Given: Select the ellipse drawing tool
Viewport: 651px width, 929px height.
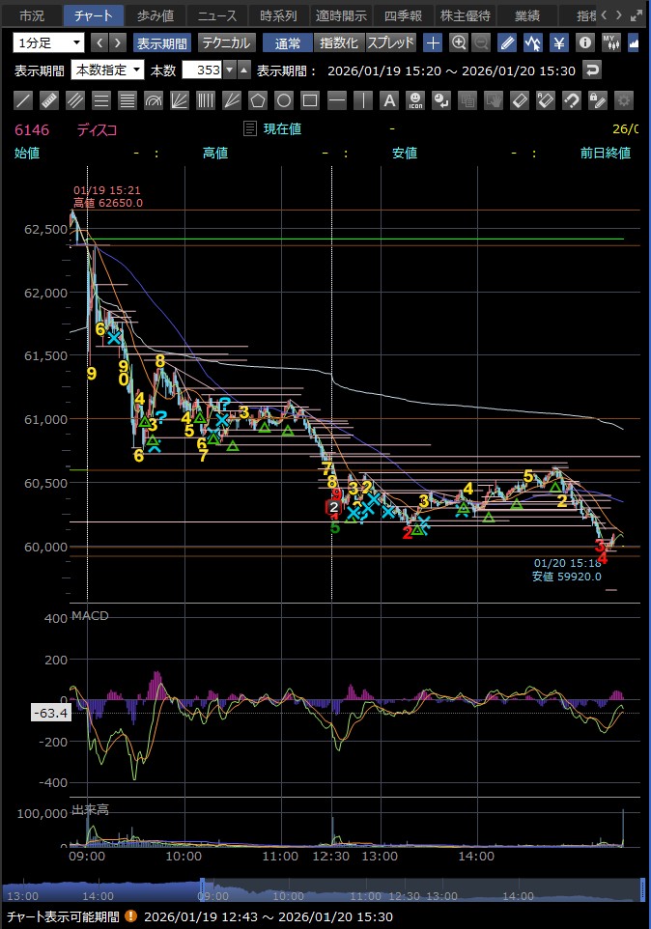Looking at the screenshot, I should 284,99.
